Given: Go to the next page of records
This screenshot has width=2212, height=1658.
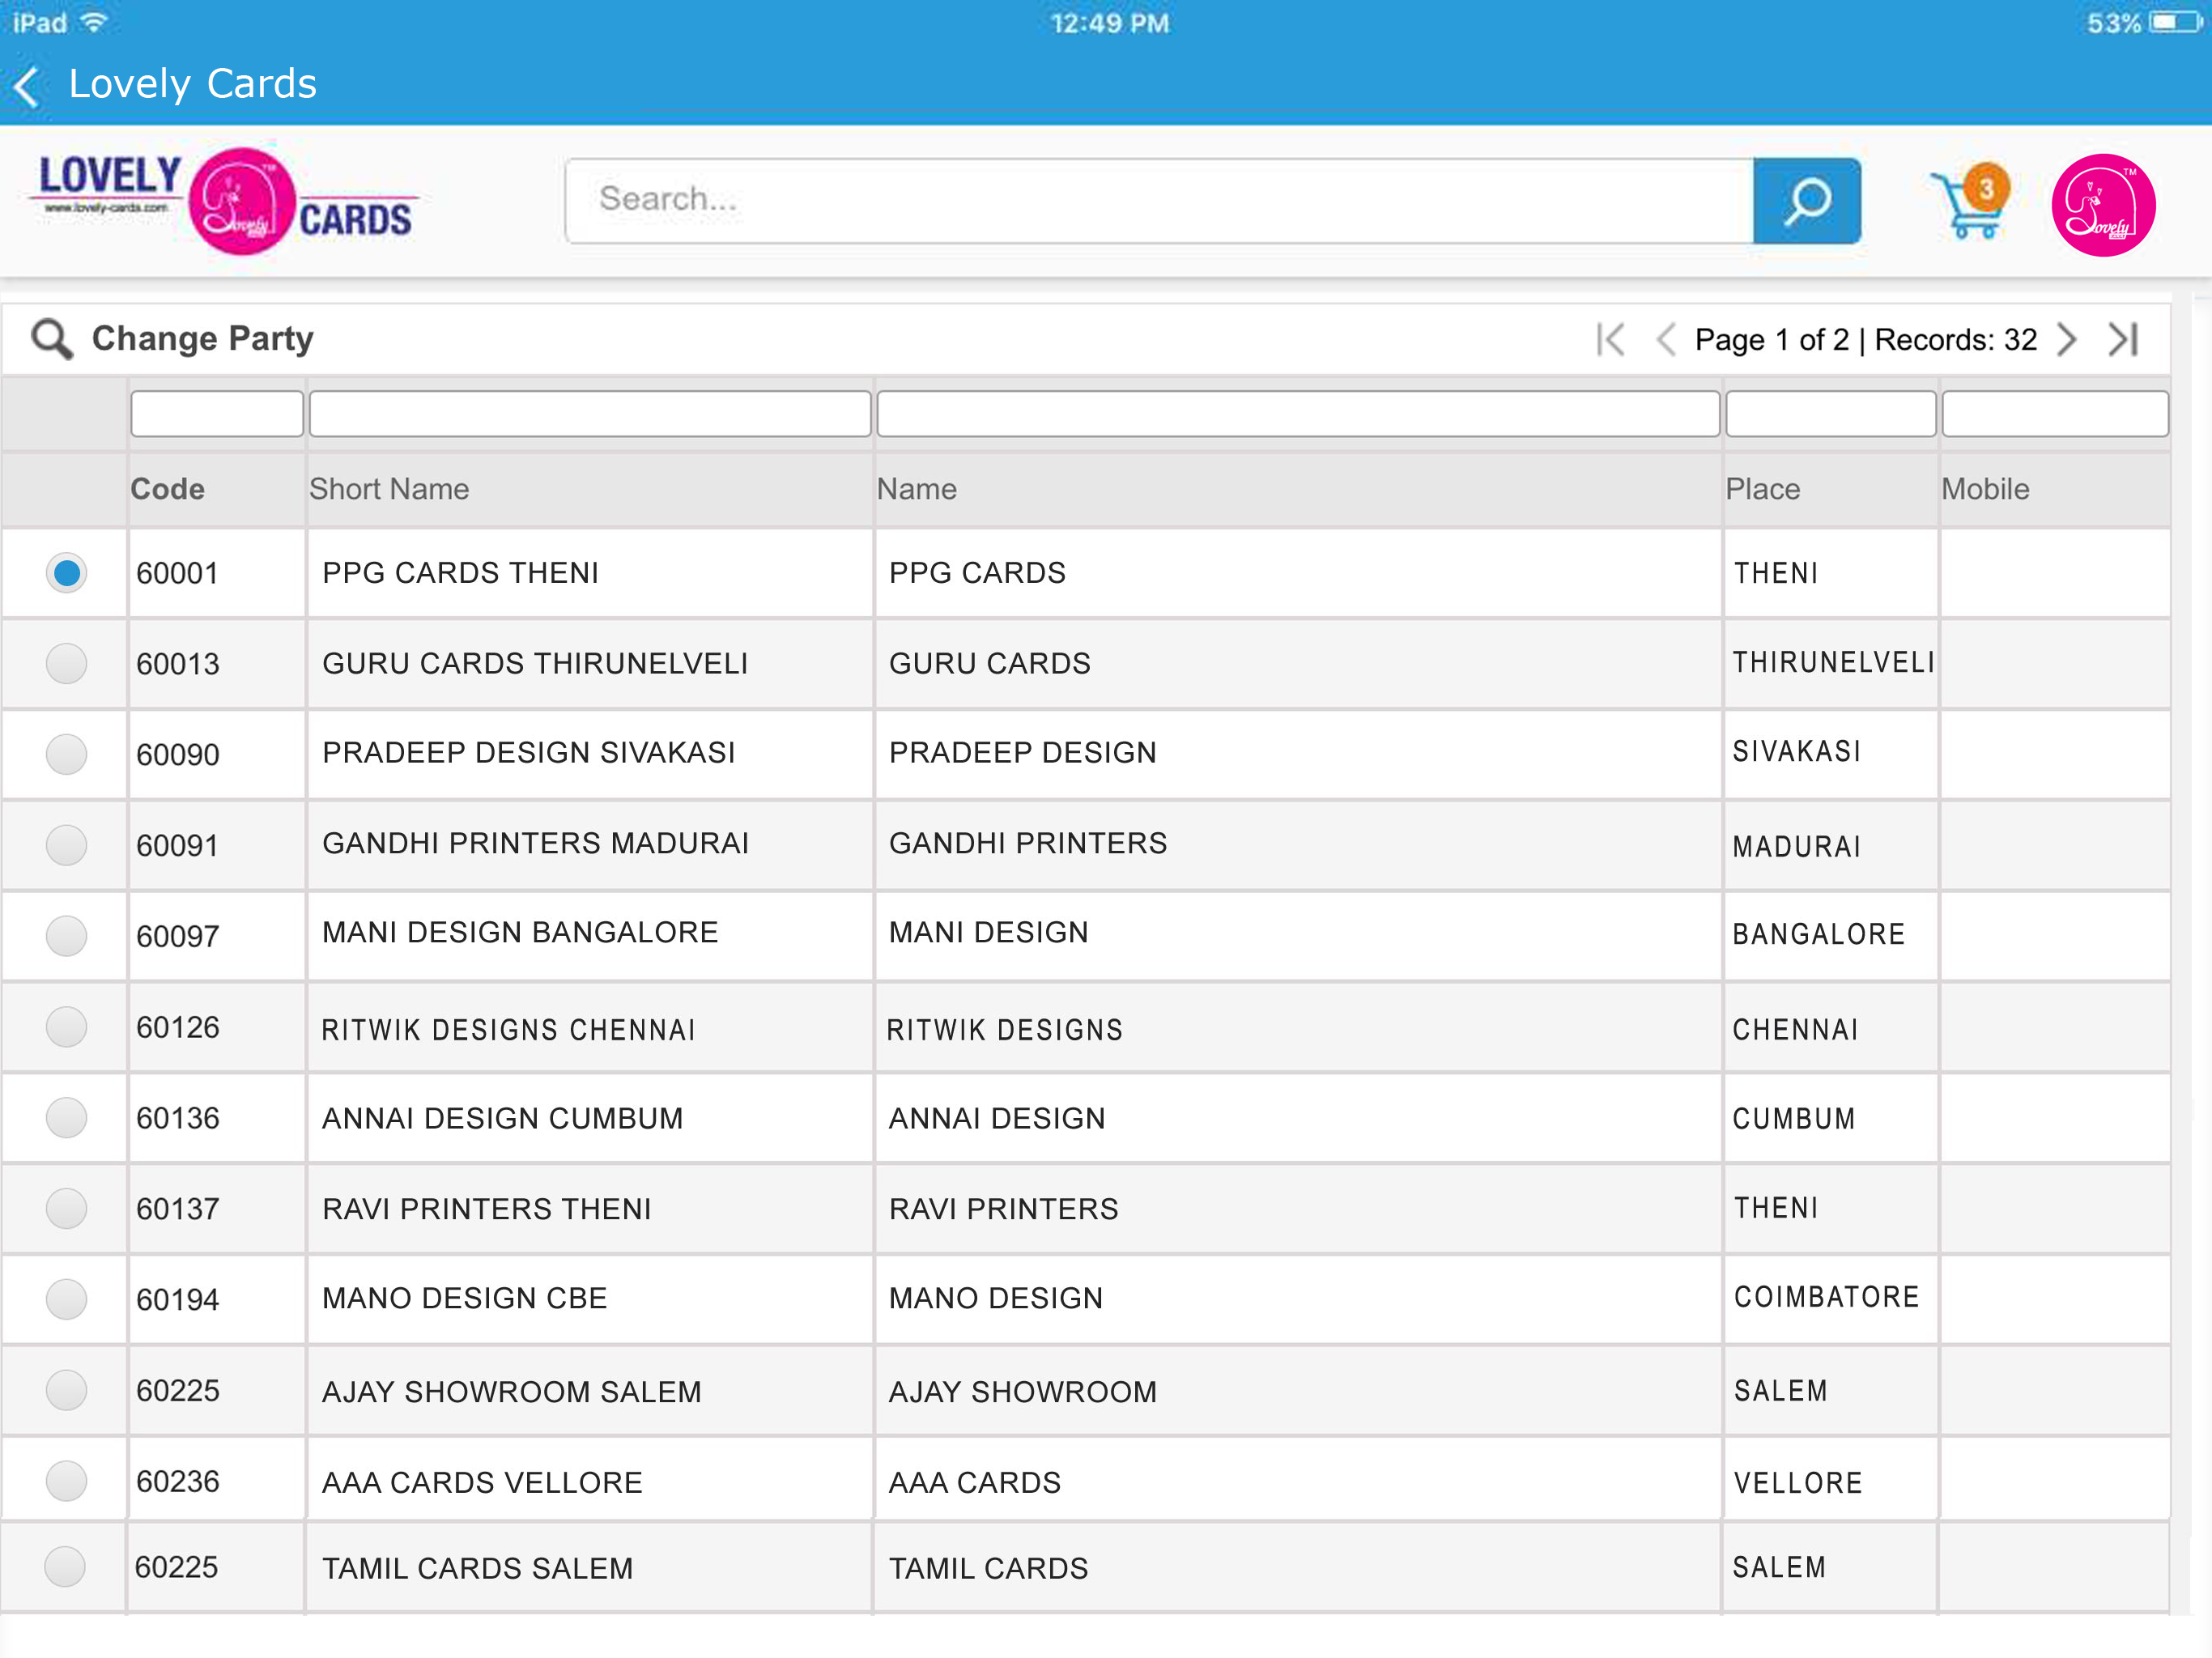Looking at the screenshot, I should pos(2067,340).
